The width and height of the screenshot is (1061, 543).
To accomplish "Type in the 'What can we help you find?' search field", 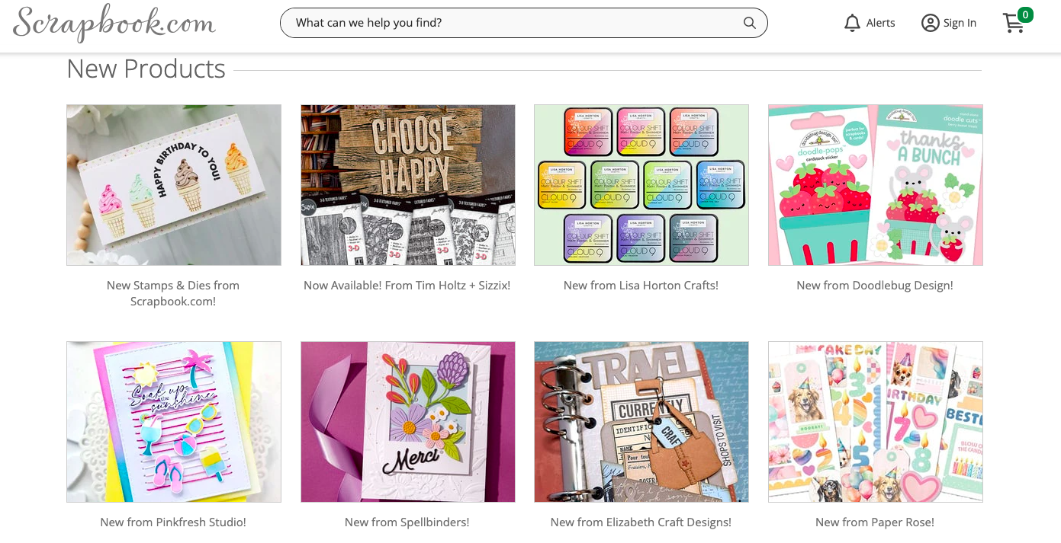I will pyautogui.click(x=511, y=23).
